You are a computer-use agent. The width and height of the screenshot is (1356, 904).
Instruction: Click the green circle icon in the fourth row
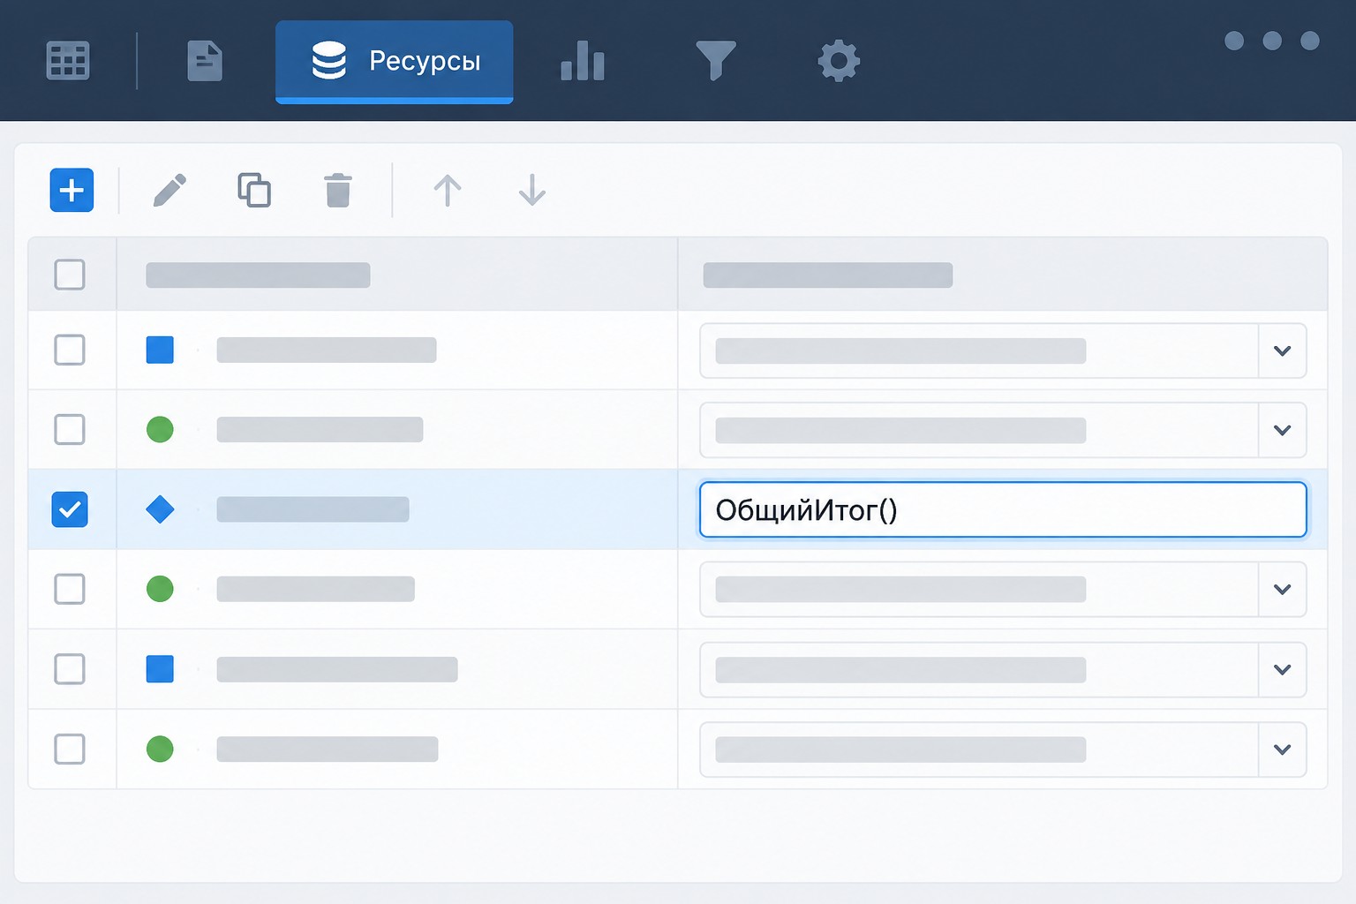click(160, 589)
